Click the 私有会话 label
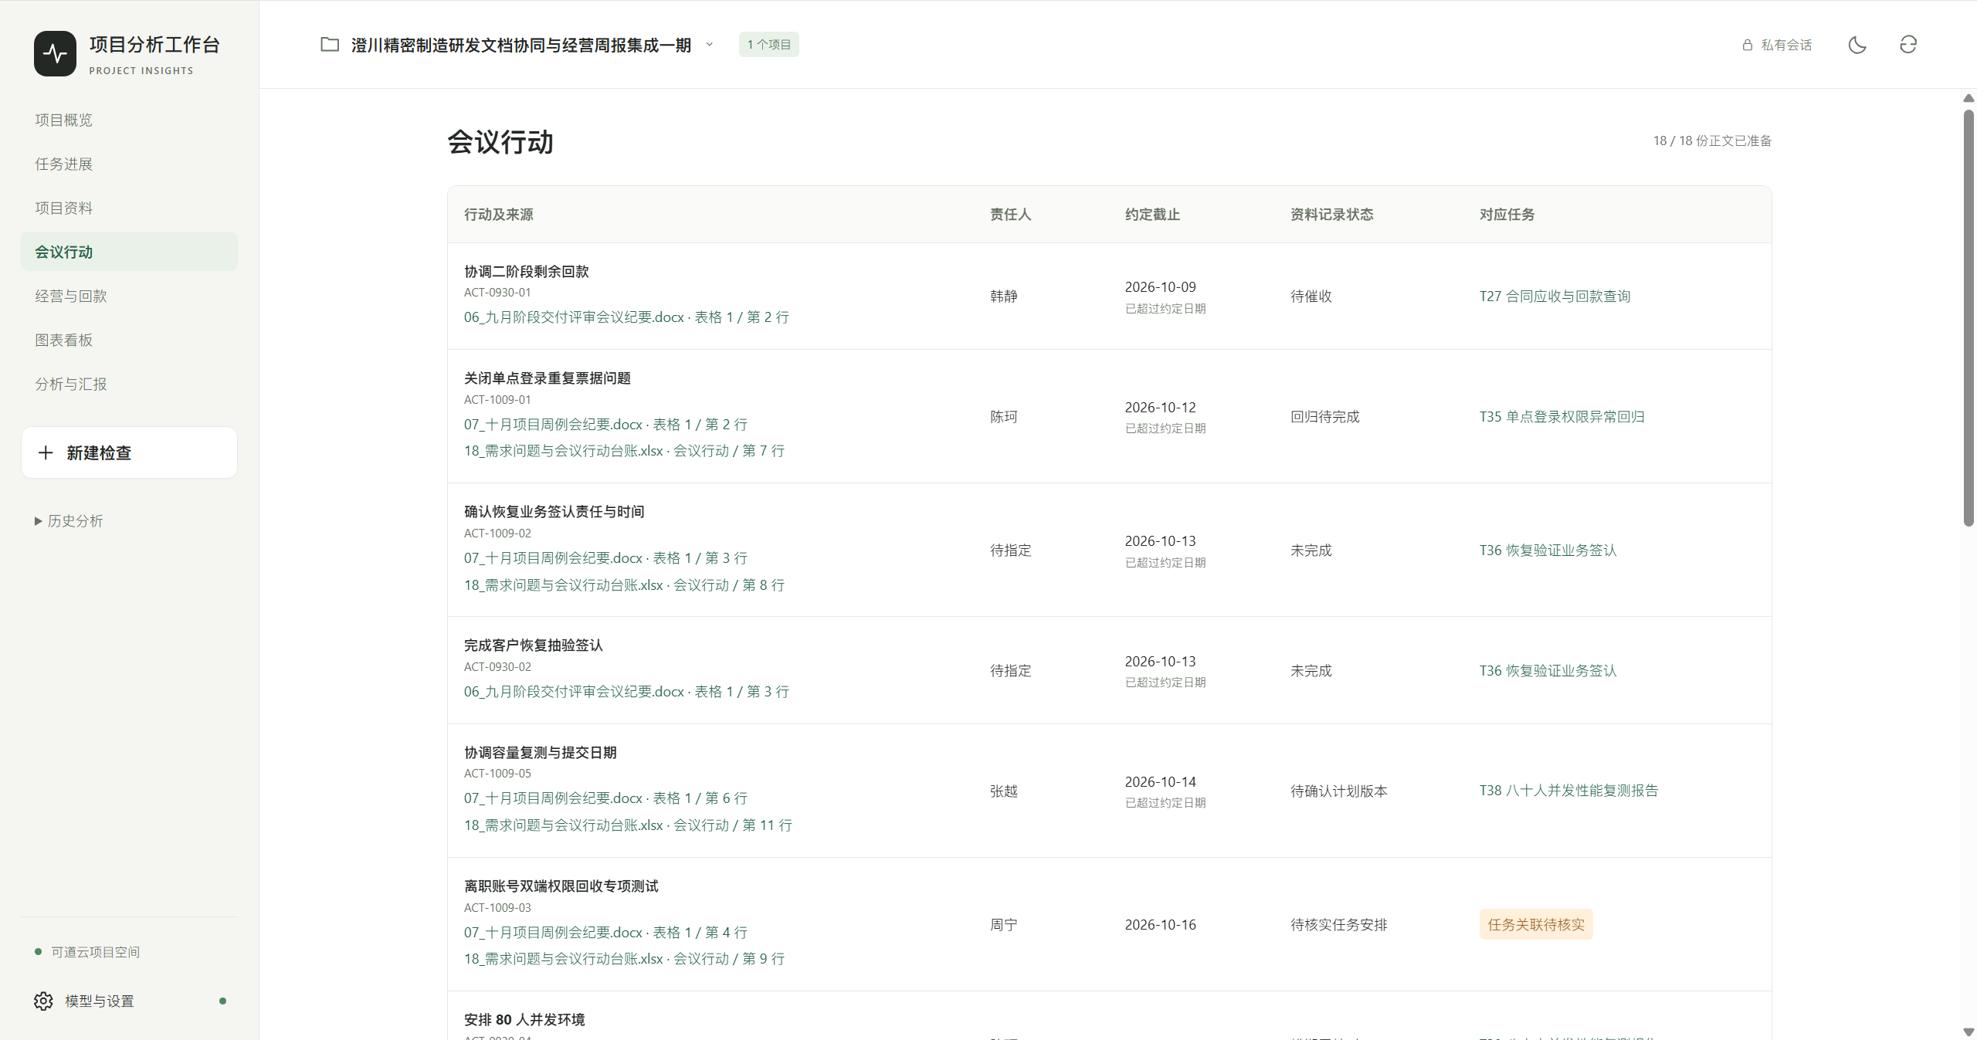1977x1040 pixels. 1786,45
